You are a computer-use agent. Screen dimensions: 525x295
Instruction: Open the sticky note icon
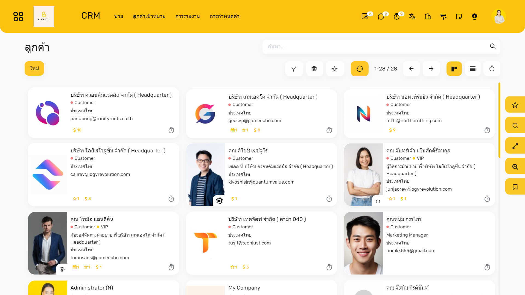pyautogui.click(x=459, y=16)
